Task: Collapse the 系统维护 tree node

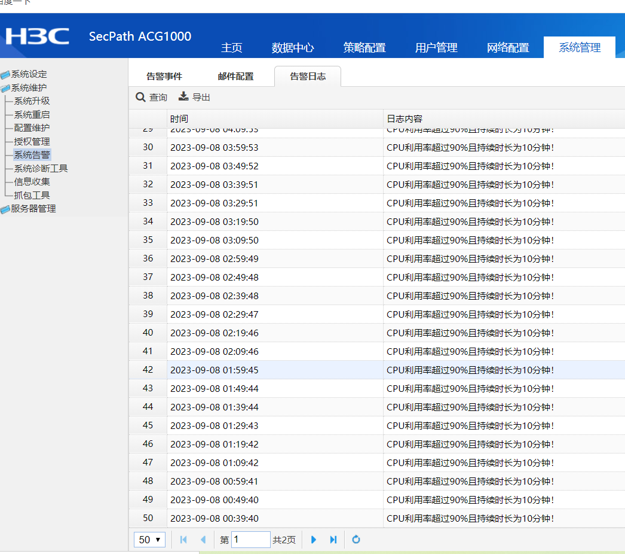Action: (29, 88)
